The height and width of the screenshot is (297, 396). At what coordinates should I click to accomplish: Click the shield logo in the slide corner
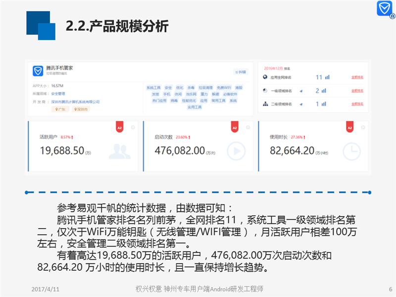(x=385, y=8)
